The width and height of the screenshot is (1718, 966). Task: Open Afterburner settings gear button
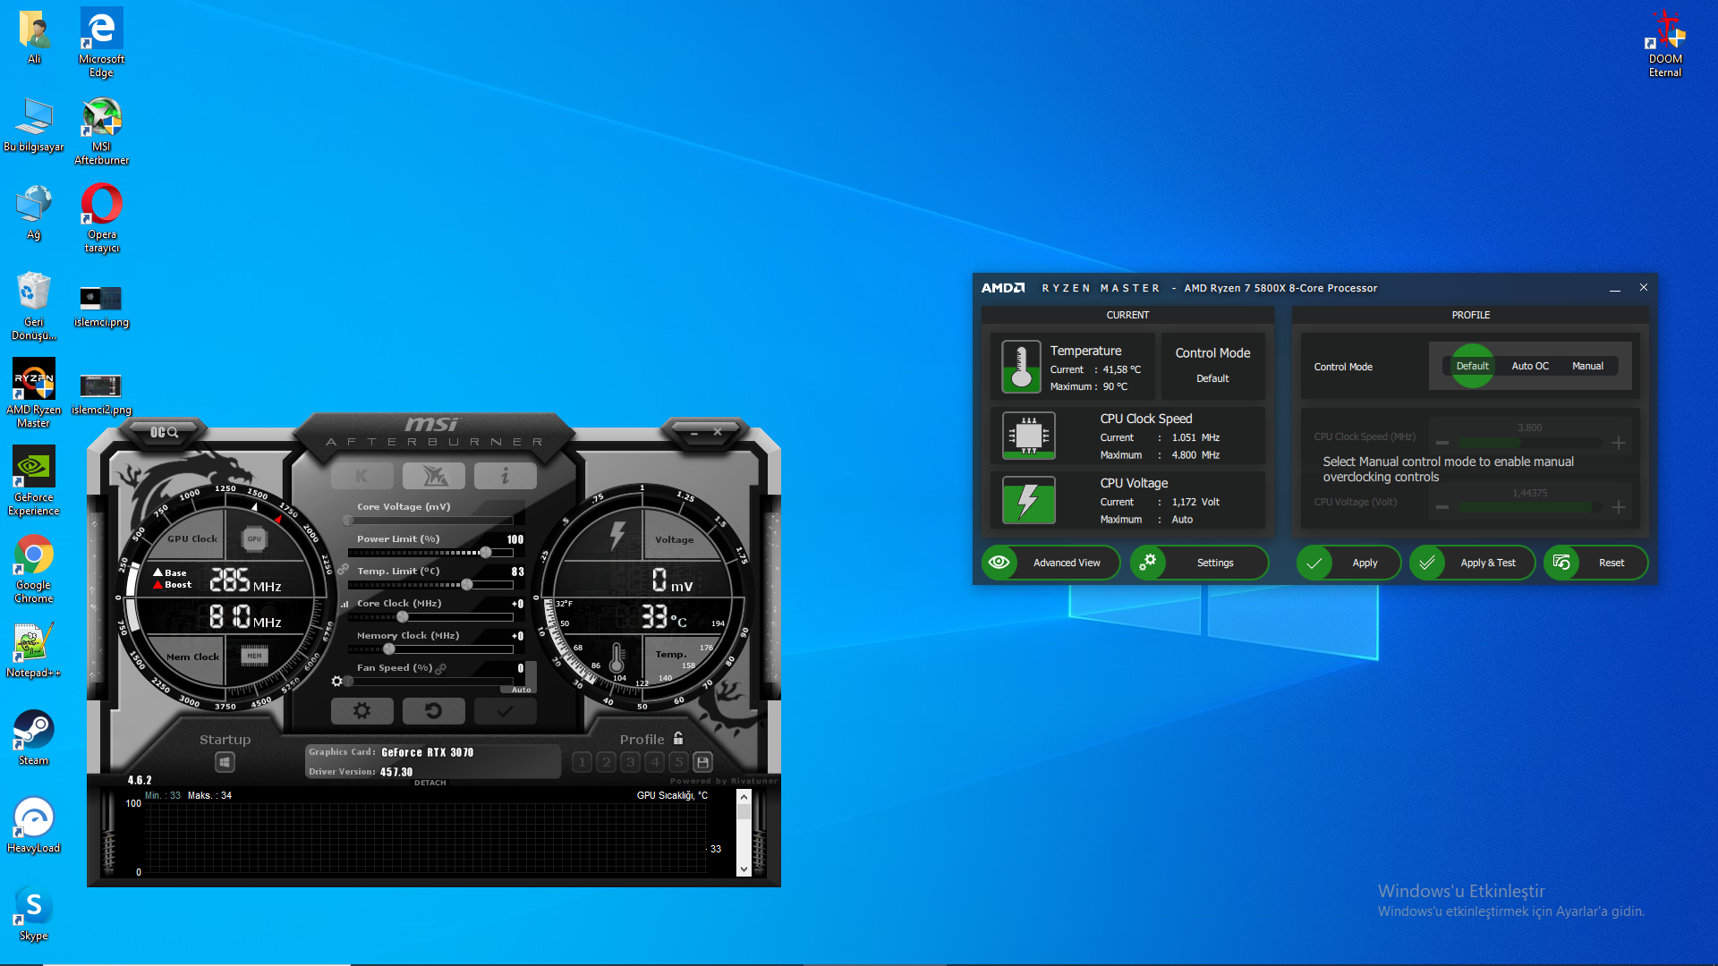click(x=361, y=711)
